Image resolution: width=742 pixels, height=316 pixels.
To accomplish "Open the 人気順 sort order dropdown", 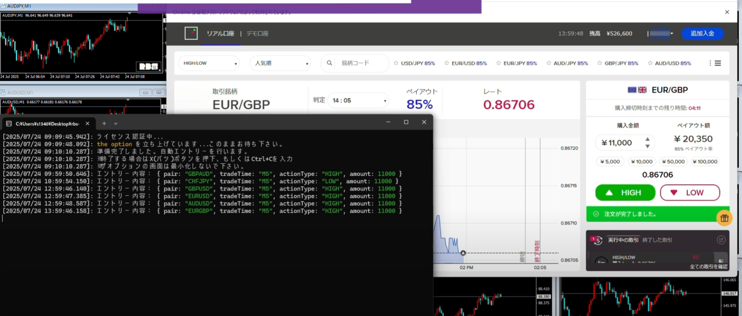I will (x=280, y=63).
